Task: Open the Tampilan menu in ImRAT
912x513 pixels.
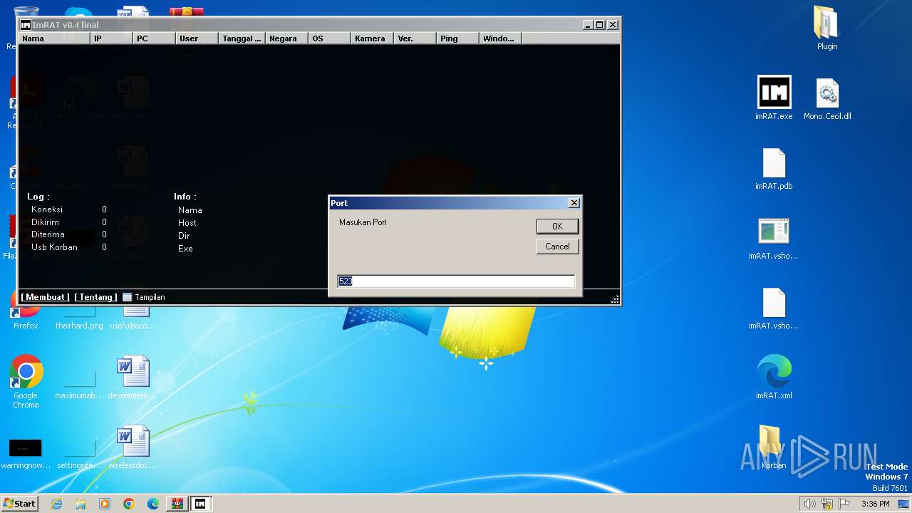Action: (144, 297)
